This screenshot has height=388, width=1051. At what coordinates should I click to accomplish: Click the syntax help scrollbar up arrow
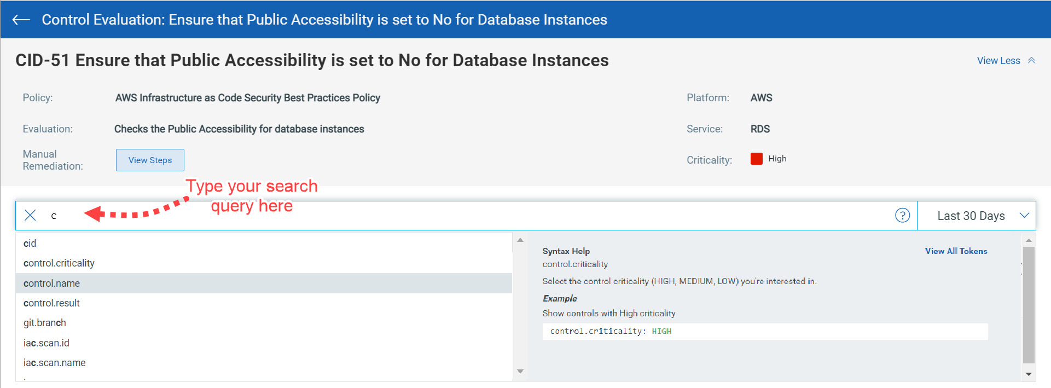1029,240
